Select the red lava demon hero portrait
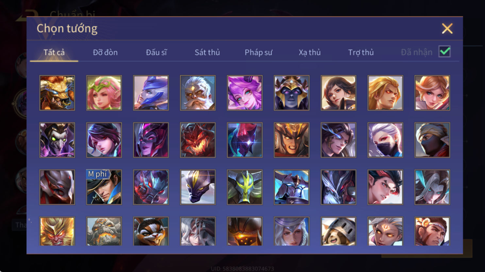Image resolution: width=485 pixels, height=272 pixels. click(x=198, y=140)
